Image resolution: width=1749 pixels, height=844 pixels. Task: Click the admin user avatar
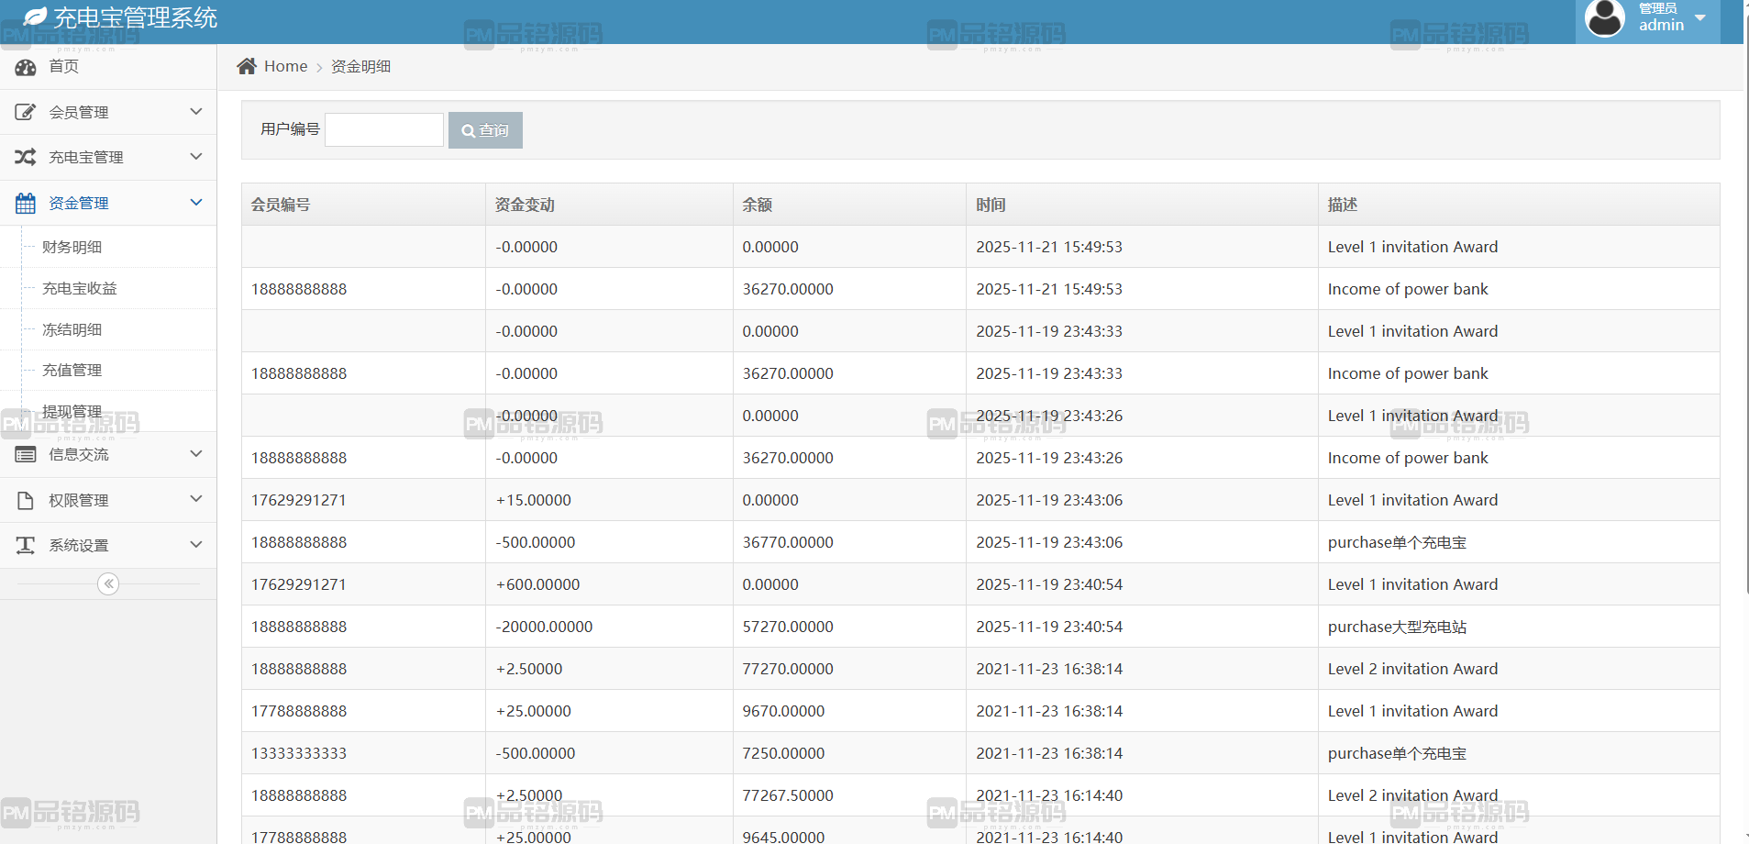click(1605, 17)
